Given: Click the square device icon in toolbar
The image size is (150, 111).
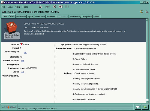Looking at the screenshot, I should [54, 7].
